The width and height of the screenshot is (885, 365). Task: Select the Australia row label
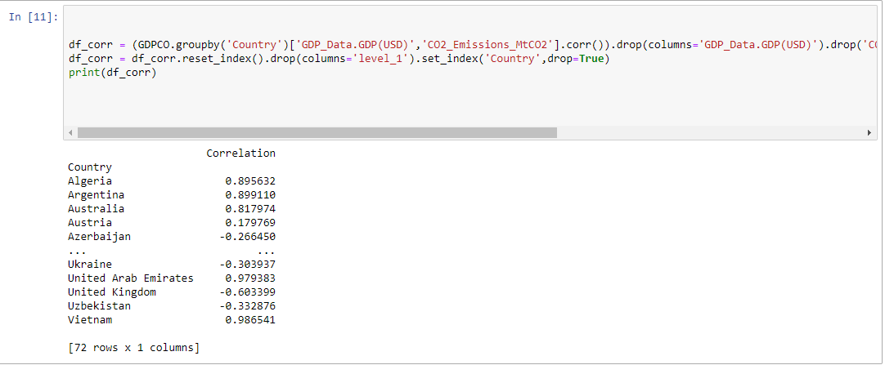click(x=96, y=208)
